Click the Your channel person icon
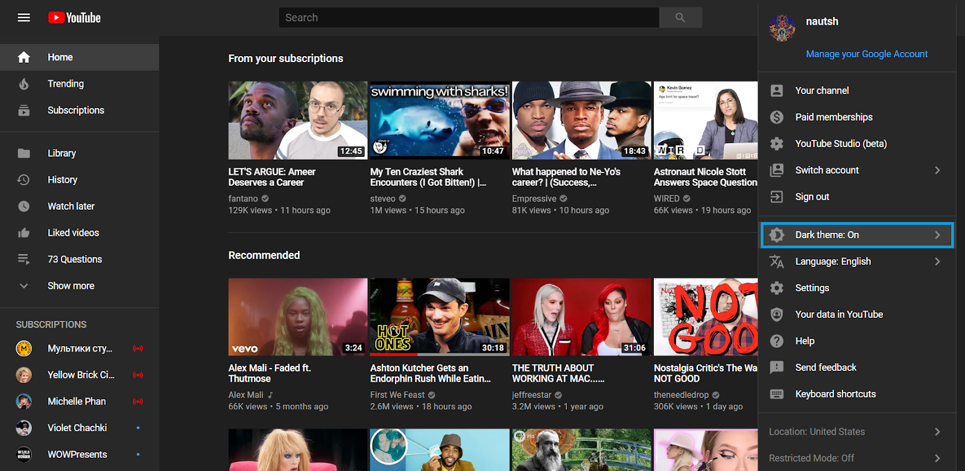The width and height of the screenshot is (965, 471). [777, 90]
